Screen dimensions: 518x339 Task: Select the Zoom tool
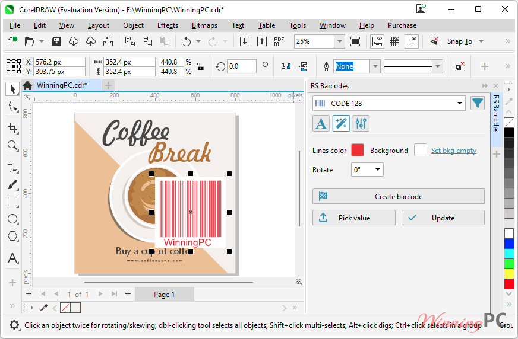pos(12,145)
